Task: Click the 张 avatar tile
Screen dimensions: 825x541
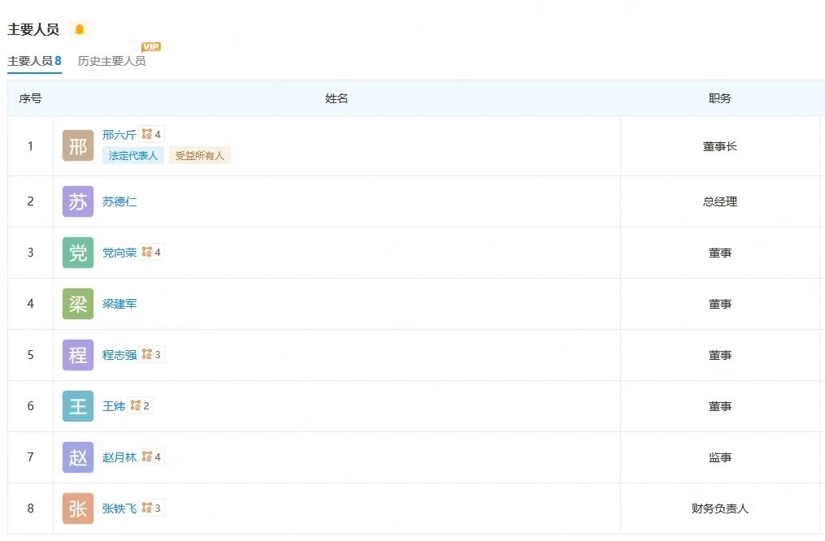Action: (x=78, y=509)
